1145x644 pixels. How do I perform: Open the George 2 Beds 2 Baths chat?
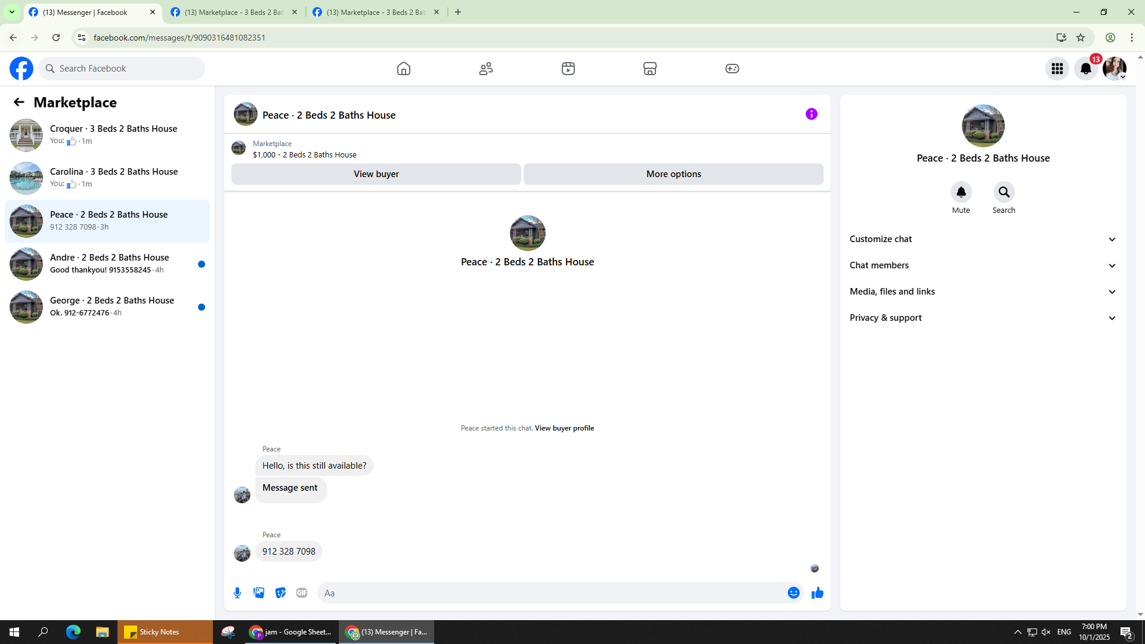tap(107, 306)
